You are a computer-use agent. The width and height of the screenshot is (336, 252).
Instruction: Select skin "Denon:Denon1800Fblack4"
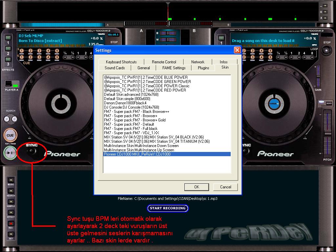[x=167, y=103]
